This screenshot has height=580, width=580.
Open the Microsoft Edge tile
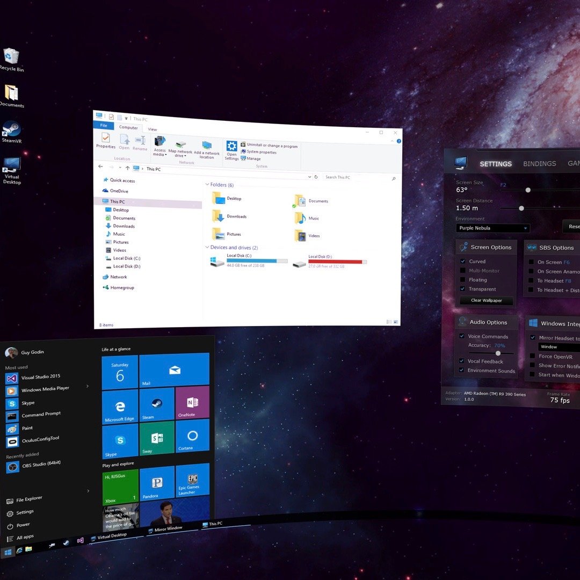119,407
